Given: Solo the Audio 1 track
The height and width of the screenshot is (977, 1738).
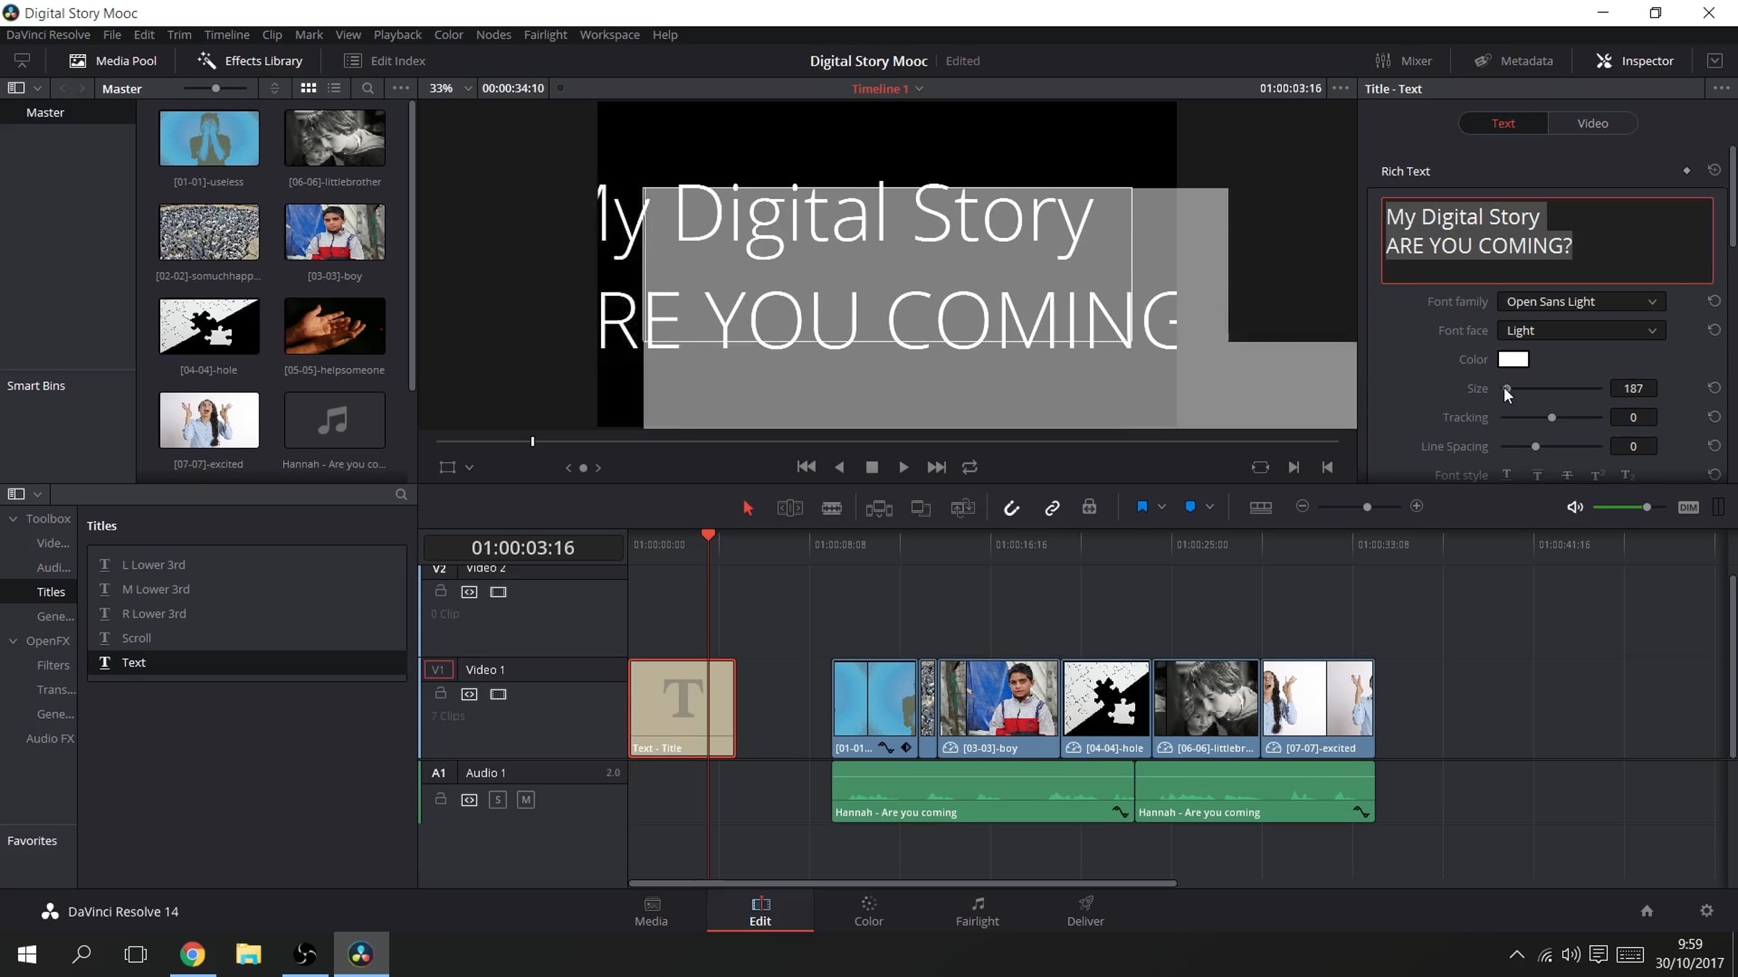Looking at the screenshot, I should [x=498, y=800].
